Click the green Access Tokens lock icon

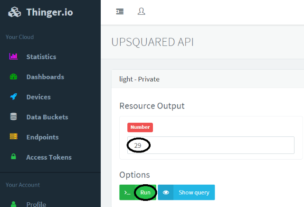click(13, 156)
